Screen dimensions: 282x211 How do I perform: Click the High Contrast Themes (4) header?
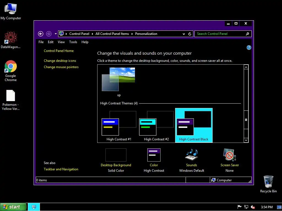[x=119, y=103]
